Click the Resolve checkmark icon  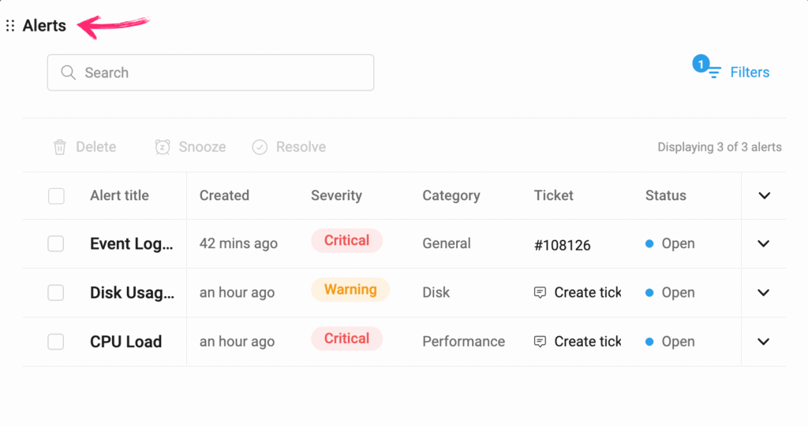pyautogui.click(x=260, y=147)
